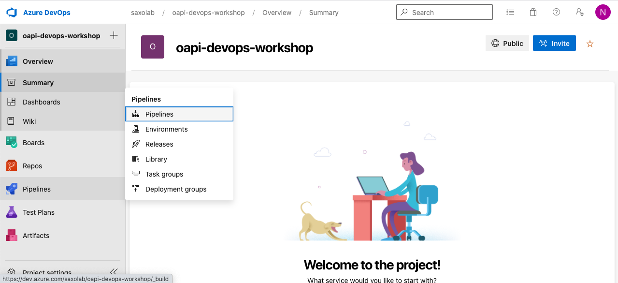This screenshot has height=283, width=618.
Task: Click the Summary icon in sidebar
Action: point(12,82)
